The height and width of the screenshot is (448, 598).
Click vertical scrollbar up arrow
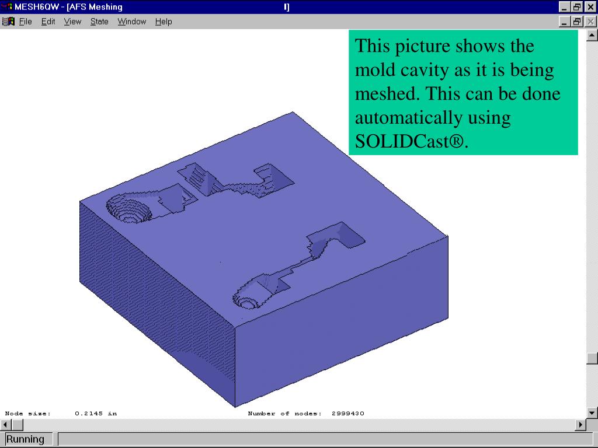(x=592, y=36)
